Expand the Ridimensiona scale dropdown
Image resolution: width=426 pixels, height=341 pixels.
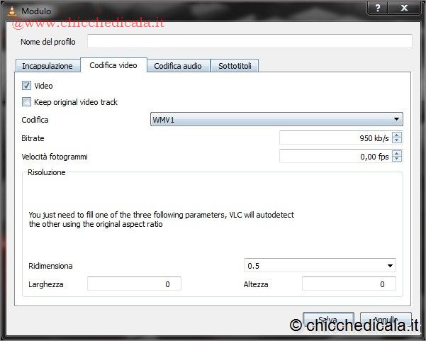click(319, 265)
